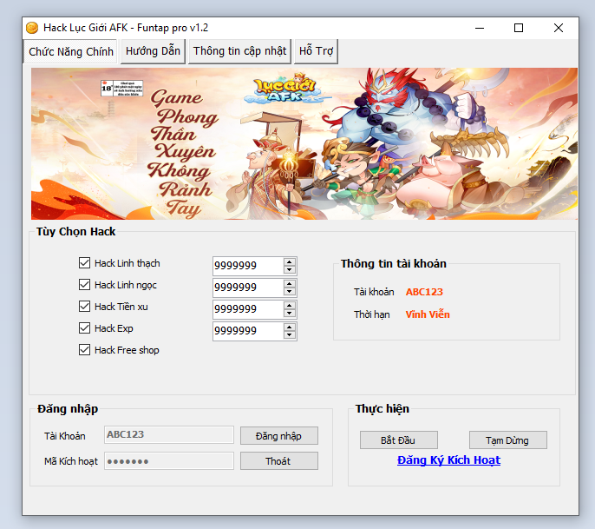Click the Thoát button

click(x=278, y=461)
